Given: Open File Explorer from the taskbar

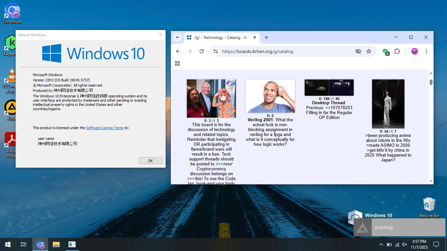Looking at the screenshot, I should pos(56,244).
